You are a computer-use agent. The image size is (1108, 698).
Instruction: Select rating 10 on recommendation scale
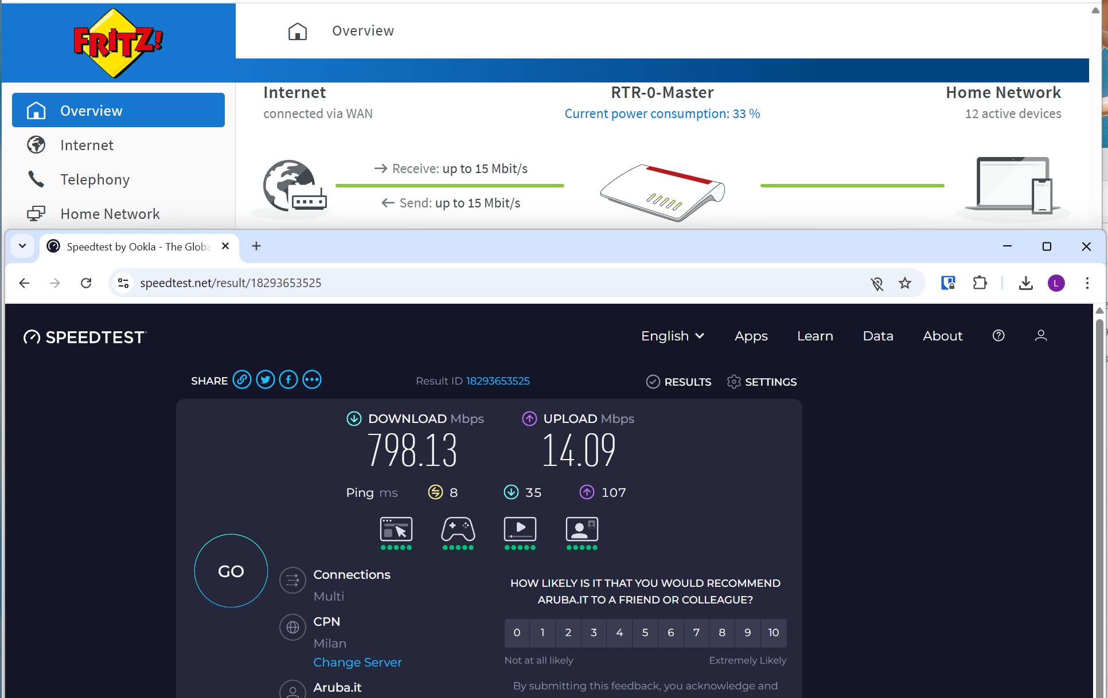click(773, 633)
